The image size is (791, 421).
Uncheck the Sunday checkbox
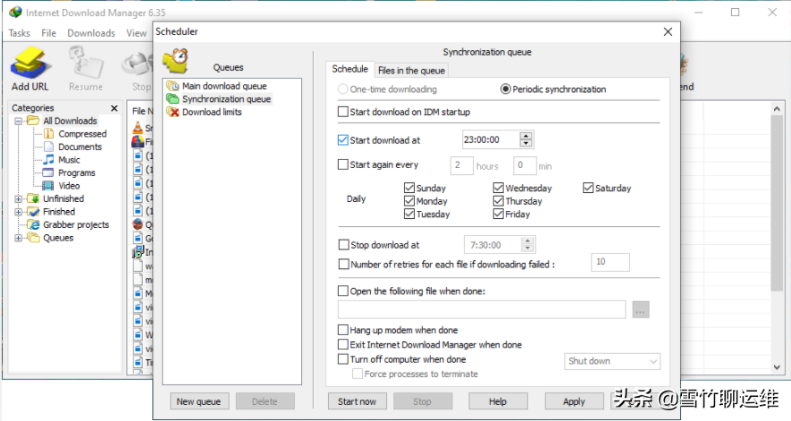tap(409, 188)
